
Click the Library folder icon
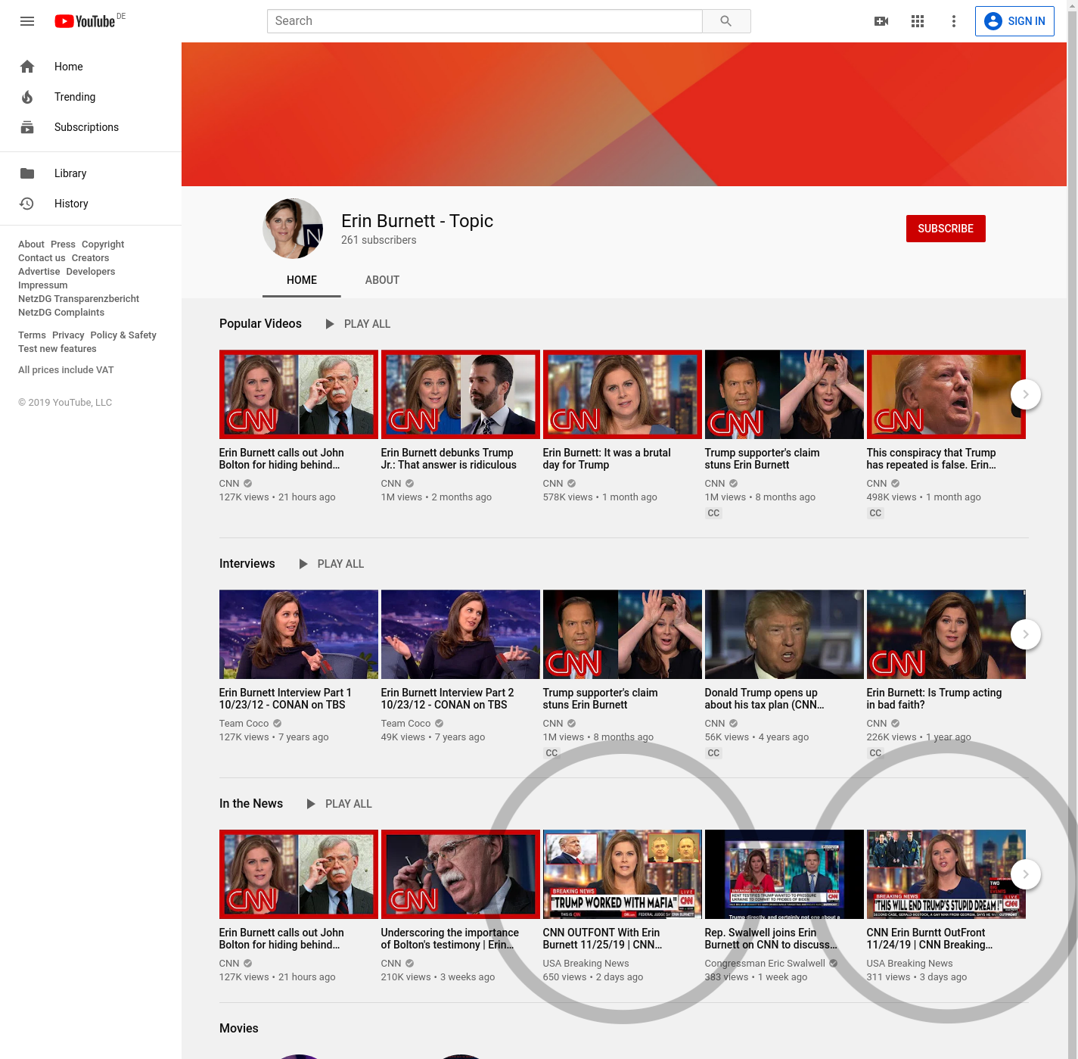pyautogui.click(x=27, y=173)
